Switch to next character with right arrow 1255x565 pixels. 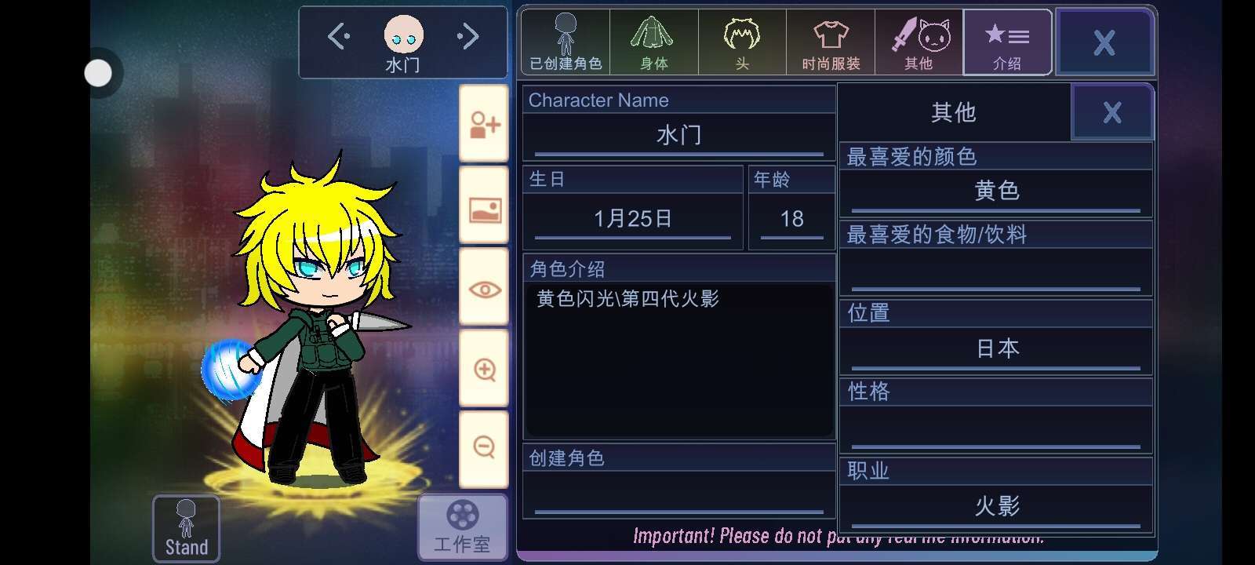click(467, 36)
